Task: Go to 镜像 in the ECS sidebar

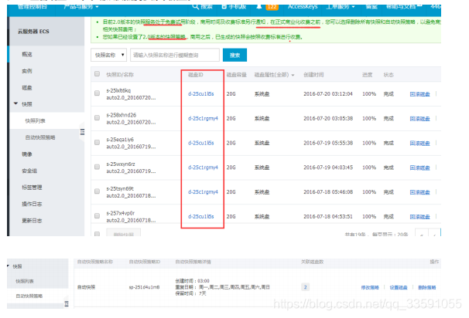Action: (x=27, y=154)
